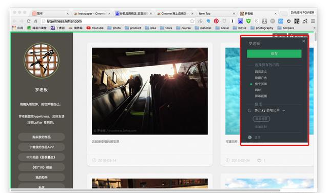330x193 pixels.
Task: Click the 选项 options link in clipper
Action: click(x=258, y=138)
